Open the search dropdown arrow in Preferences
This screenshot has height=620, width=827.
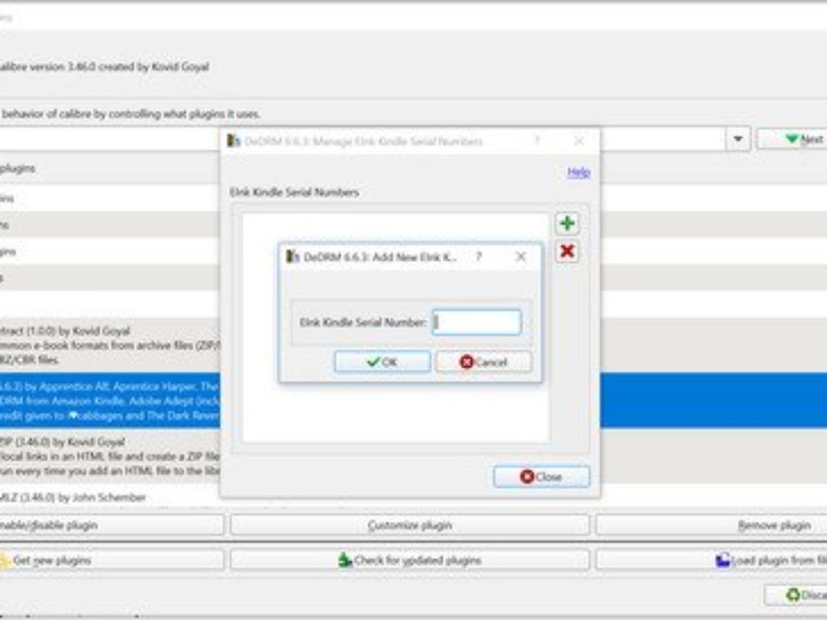tap(738, 139)
